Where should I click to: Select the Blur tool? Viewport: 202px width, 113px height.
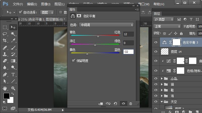[x=5, y=67]
